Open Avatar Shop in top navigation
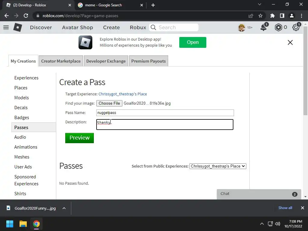 (x=77, y=27)
